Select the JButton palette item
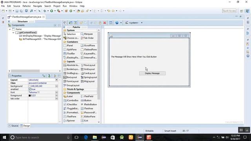Viewport: 251px width, 141px height. [x=86, y=100]
